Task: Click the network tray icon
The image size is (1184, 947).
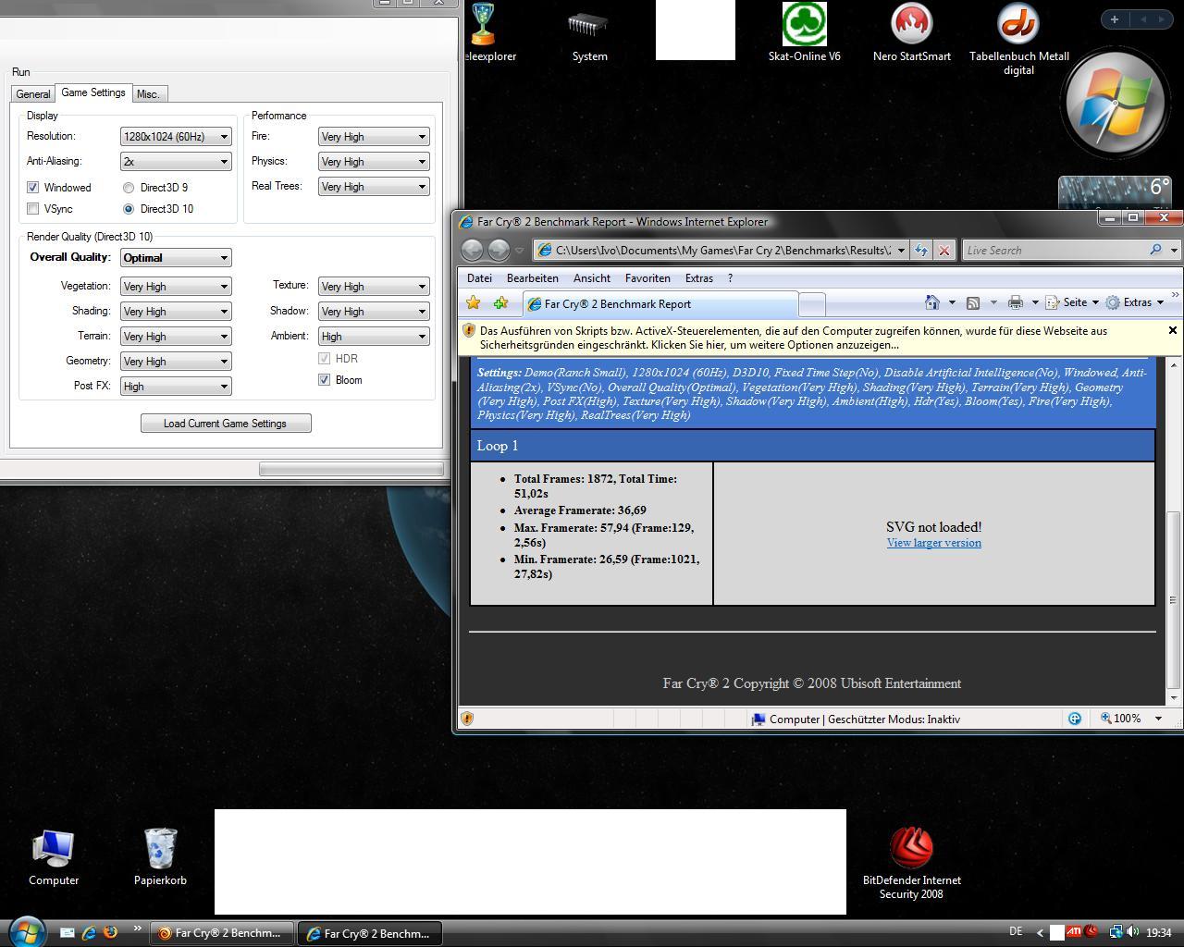Action: 1116,932
